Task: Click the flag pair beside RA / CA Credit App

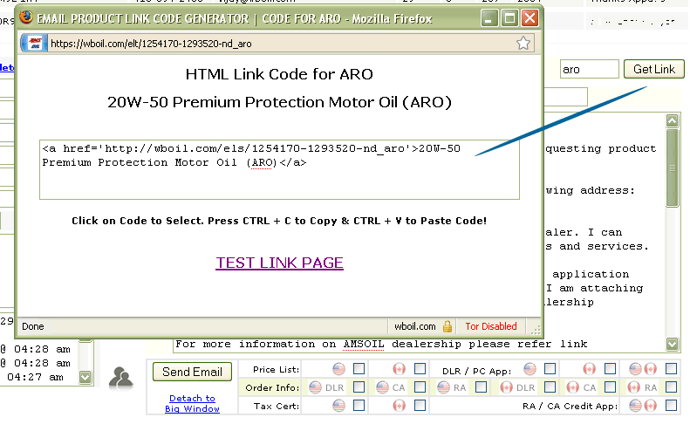Action: click(643, 406)
